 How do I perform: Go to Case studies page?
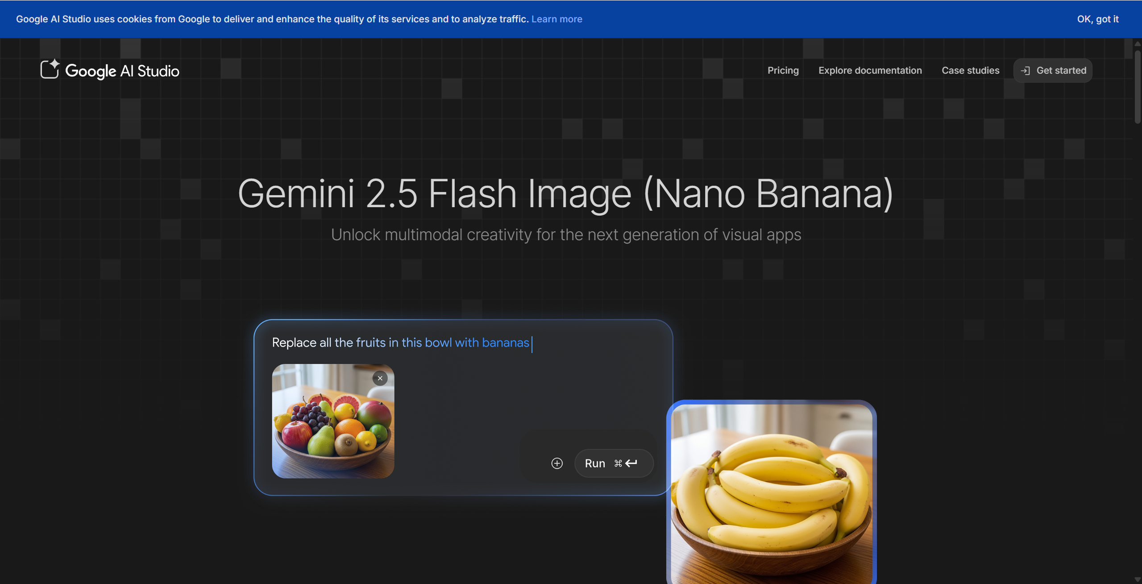tap(970, 71)
